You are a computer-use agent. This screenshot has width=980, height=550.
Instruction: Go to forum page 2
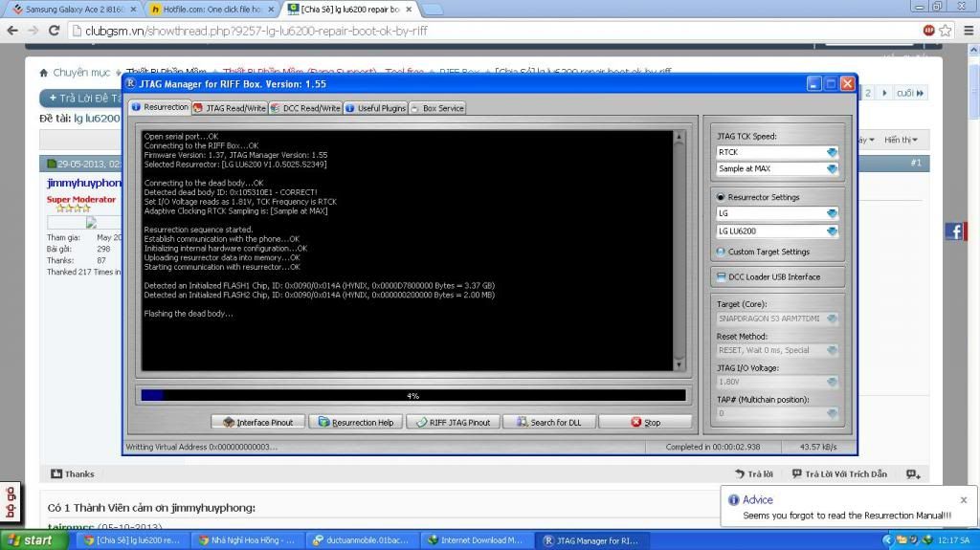867,93
